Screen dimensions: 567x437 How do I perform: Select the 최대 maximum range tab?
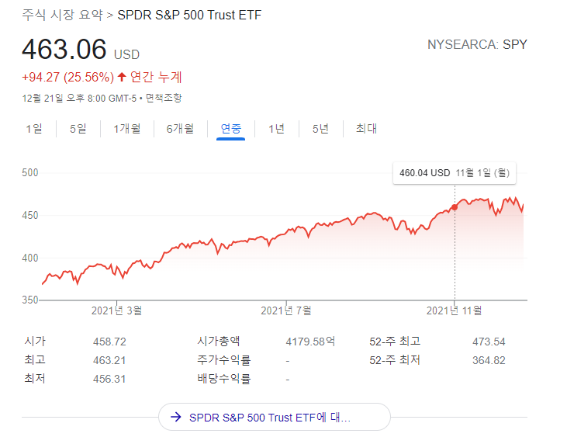366,129
